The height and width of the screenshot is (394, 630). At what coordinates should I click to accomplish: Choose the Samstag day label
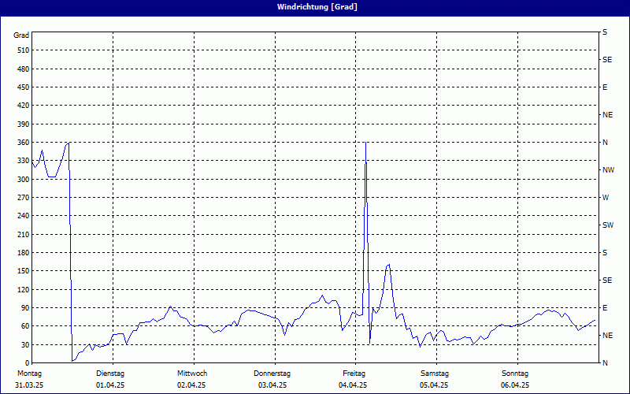click(x=435, y=374)
